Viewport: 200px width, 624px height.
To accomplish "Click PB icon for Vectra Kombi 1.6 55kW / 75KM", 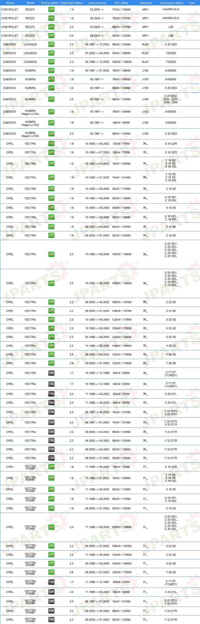I will pos(51,467).
